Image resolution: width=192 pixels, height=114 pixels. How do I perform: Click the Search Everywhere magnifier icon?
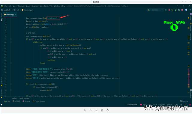tap(190, 10)
